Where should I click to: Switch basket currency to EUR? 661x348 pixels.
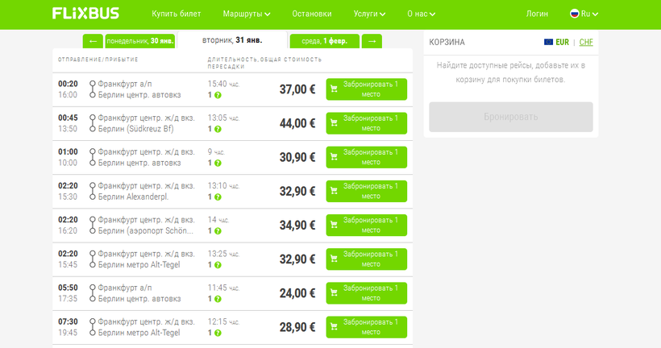[x=555, y=42]
